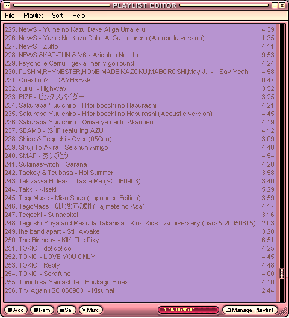
Task: Select track 242 Ho! Summer
Action: pos(140,173)
